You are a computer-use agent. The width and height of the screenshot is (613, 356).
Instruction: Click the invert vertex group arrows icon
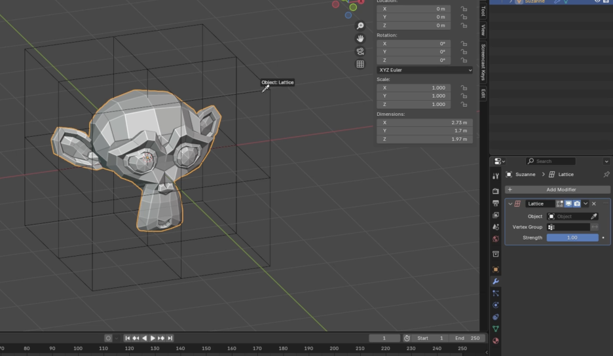pyautogui.click(x=595, y=227)
